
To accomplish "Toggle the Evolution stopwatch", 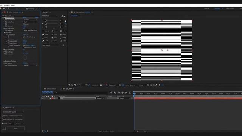I will 6,54.
